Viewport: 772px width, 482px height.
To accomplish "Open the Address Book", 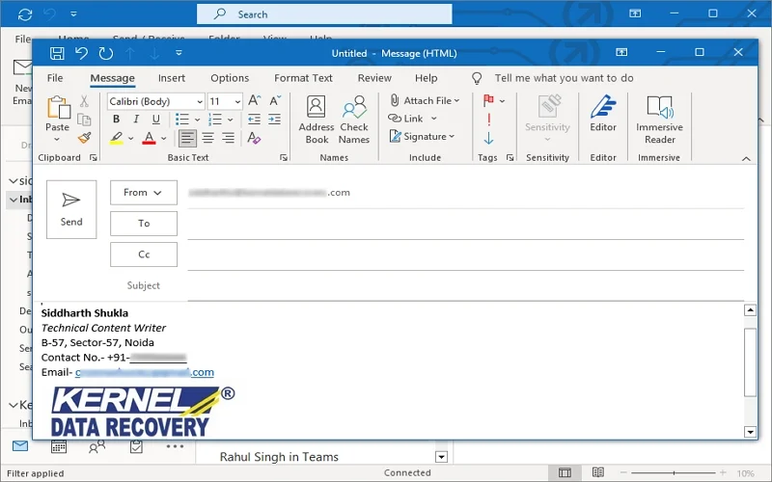I will (x=317, y=120).
